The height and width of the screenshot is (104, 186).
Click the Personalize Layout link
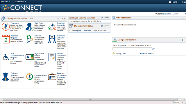point(175,14)
